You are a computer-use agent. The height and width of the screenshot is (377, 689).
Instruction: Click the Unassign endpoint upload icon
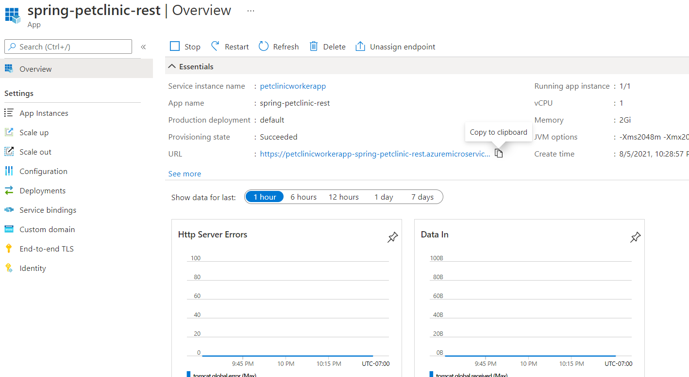pos(360,47)
